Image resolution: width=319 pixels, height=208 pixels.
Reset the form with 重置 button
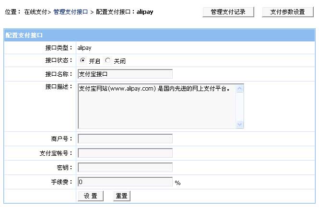tap(122, 196)
